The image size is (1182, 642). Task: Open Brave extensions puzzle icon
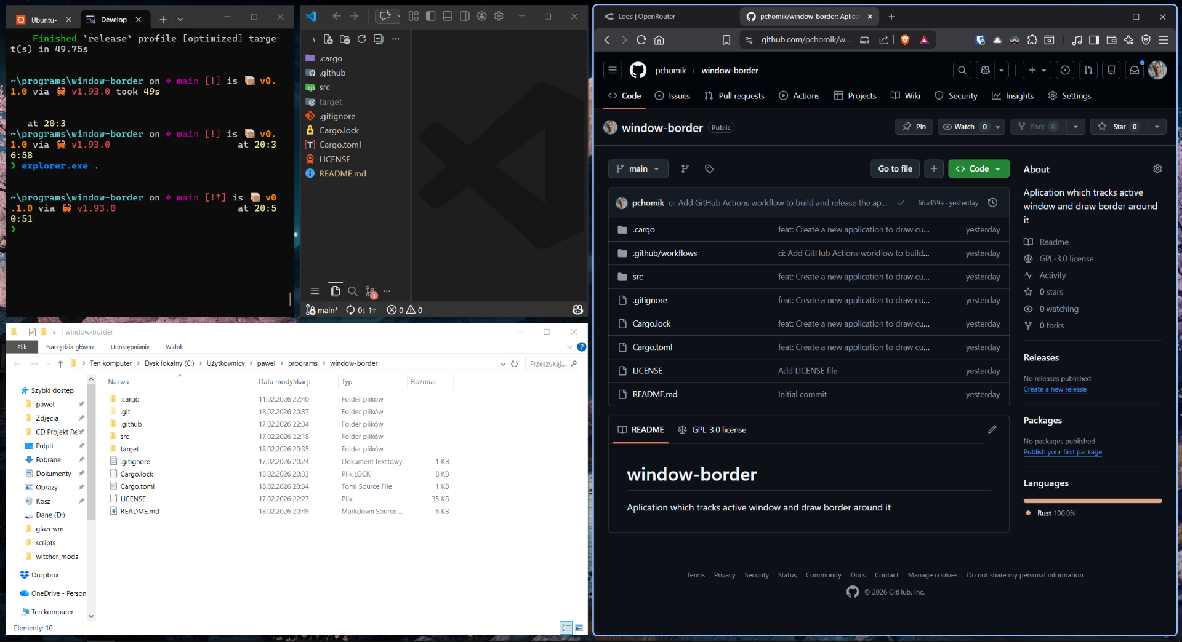pyautogui.click(x=1032, y=40)
